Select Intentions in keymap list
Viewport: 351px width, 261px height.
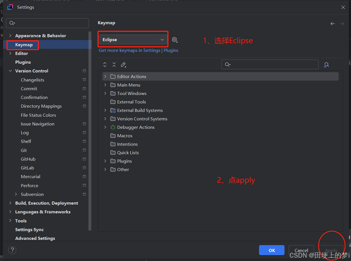(x=127, y=144)
